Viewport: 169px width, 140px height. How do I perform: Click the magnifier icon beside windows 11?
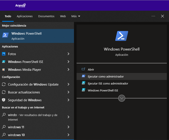(x=4, y=127)
